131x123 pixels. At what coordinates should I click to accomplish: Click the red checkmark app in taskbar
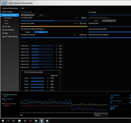[31, 121]
